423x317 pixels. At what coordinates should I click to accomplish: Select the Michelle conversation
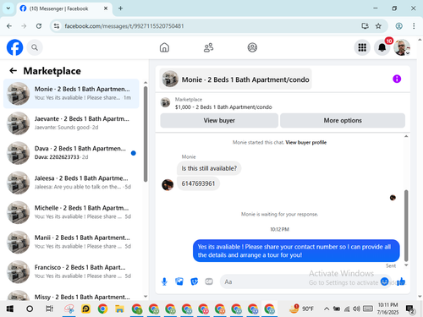[71, 212]
